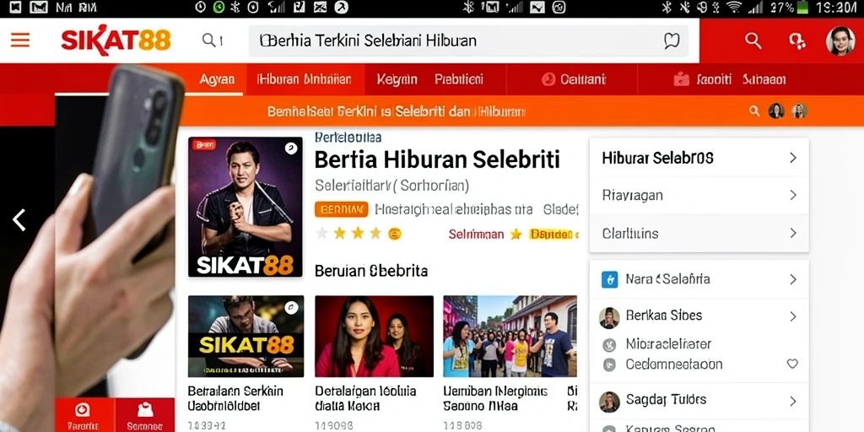
Task: Open the street crowd thumbnail
Action: (x=510, y=336)
